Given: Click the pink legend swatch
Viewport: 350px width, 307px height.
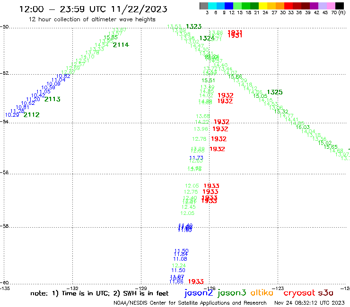Looking at the screenshot, I should pos(331,6).
